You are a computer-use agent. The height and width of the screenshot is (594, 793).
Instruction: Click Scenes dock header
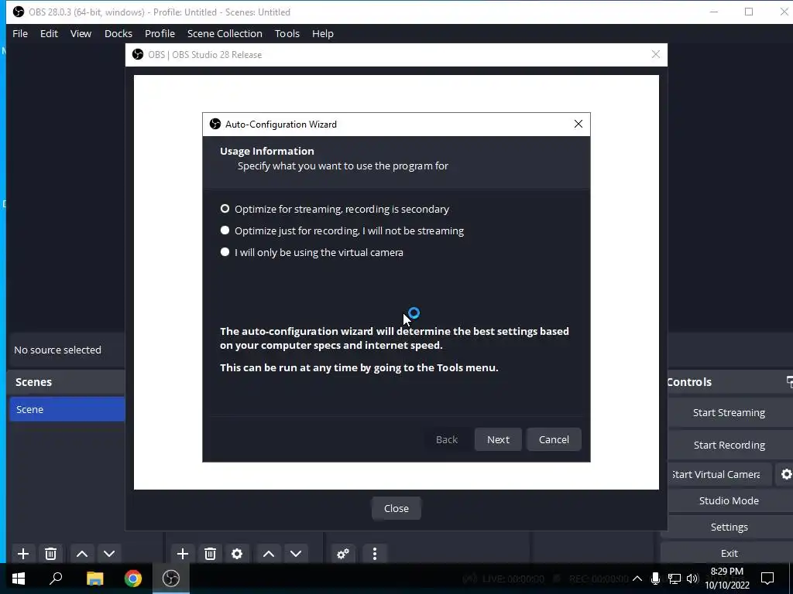coord(67,382)
